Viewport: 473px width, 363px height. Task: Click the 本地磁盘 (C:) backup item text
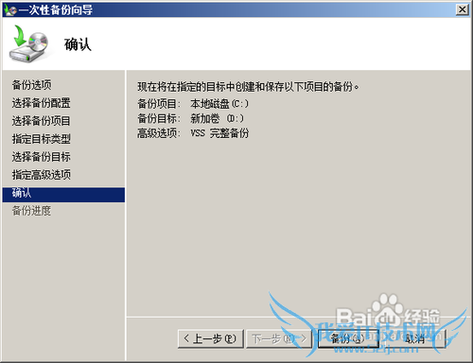coord(219,103)
